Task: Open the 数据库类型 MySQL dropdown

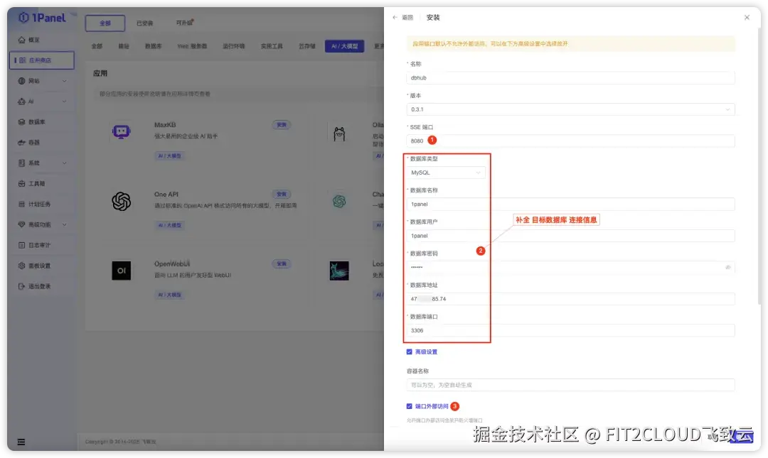Action: [x=446, y=173]
